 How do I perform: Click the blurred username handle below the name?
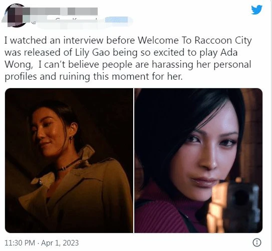[67, 22]
